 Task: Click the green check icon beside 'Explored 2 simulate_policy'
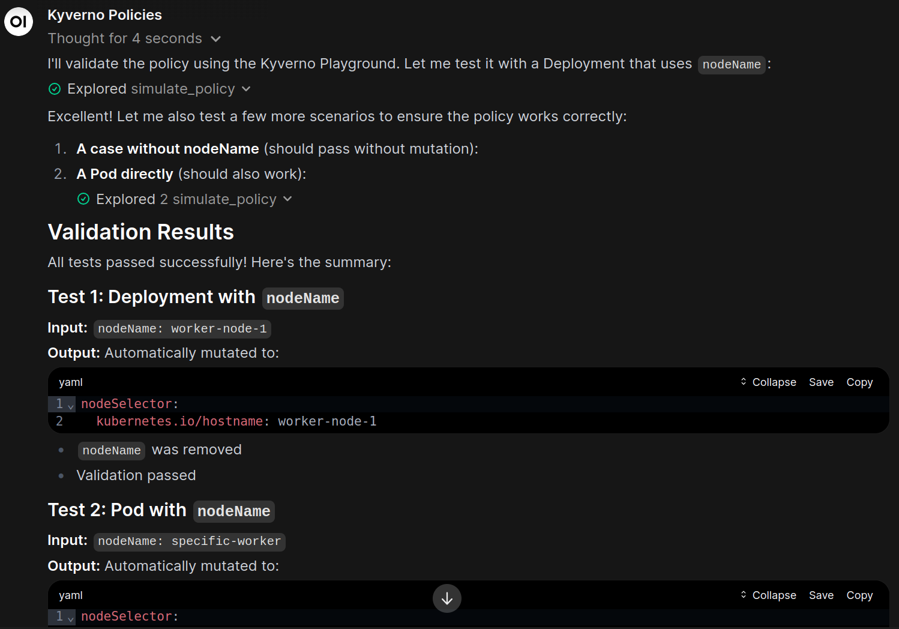(83, 199)
